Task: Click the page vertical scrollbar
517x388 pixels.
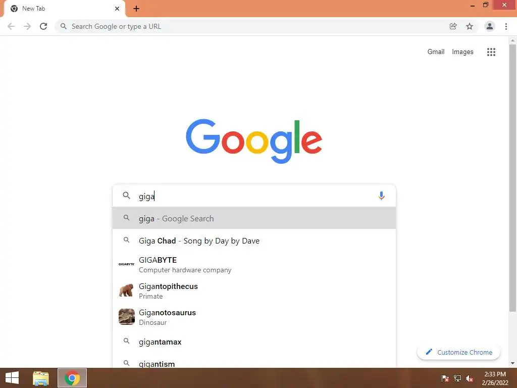Action: [x=512, y=177]
